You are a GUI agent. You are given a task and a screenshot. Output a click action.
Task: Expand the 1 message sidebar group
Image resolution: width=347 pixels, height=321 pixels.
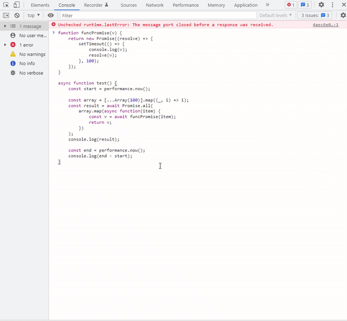click(5, 26)
